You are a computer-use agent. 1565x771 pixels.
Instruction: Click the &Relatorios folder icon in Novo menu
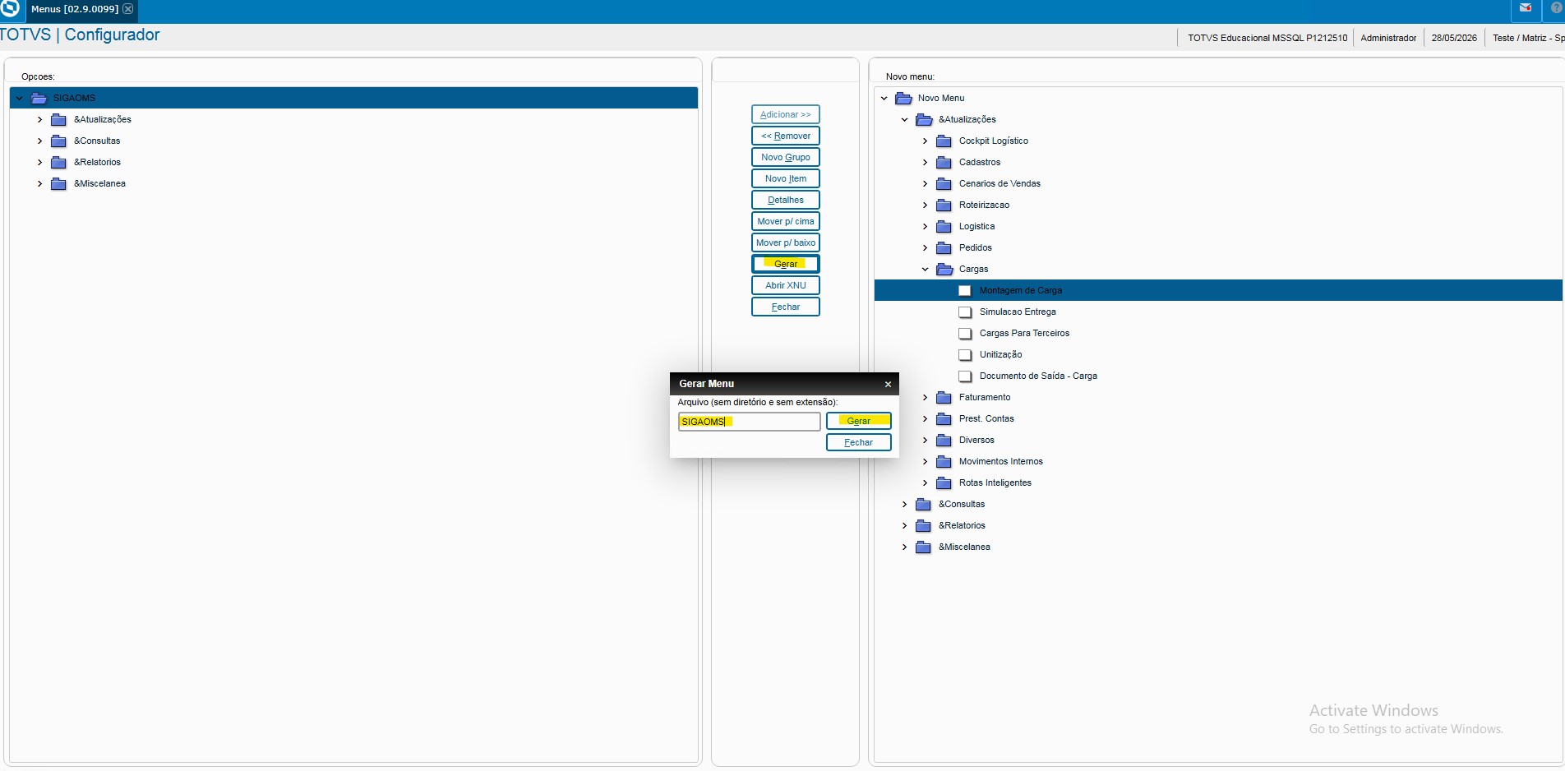[x=924, y=525]
